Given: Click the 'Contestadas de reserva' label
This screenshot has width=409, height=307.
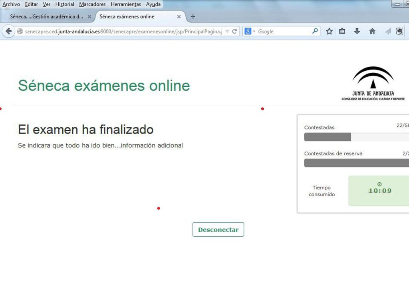Looking at the screenshot, I should [333, 153].
